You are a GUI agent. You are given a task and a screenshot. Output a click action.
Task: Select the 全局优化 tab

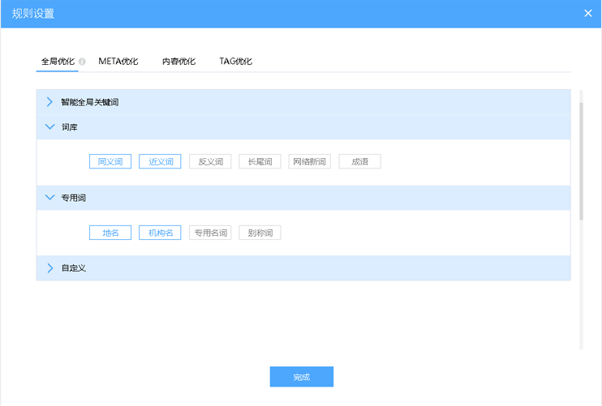57,62
